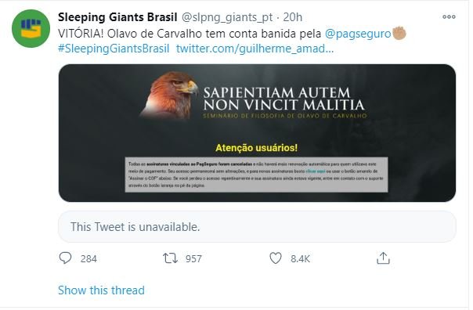Image resolution: width=473 pixels, height=310 pixels.
Task: Click the eagle logo in the image
Action: pyautogui.click(x=169, y=95)
